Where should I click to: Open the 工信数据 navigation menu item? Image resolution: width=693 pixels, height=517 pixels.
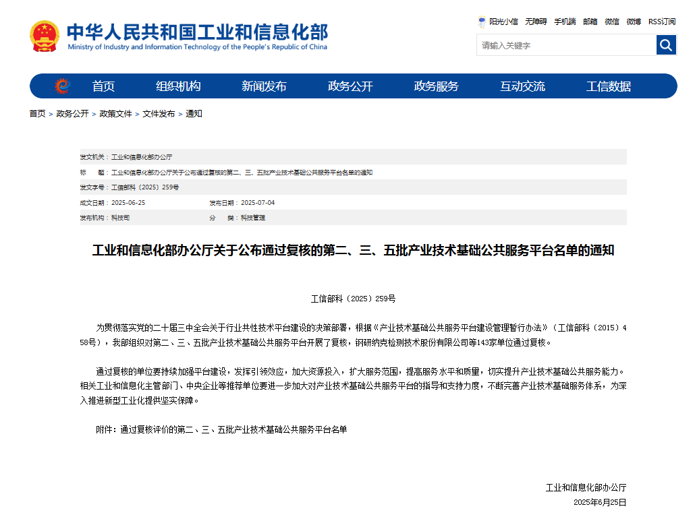click(609, 86)
